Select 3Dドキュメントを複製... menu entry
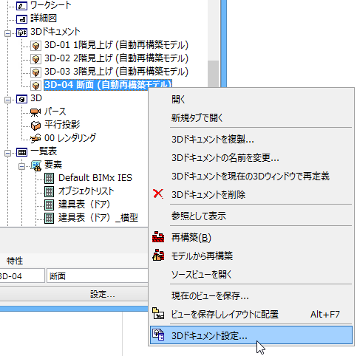Image resolution: width=357 pixels, height=356 pixels. pos(251,139)
